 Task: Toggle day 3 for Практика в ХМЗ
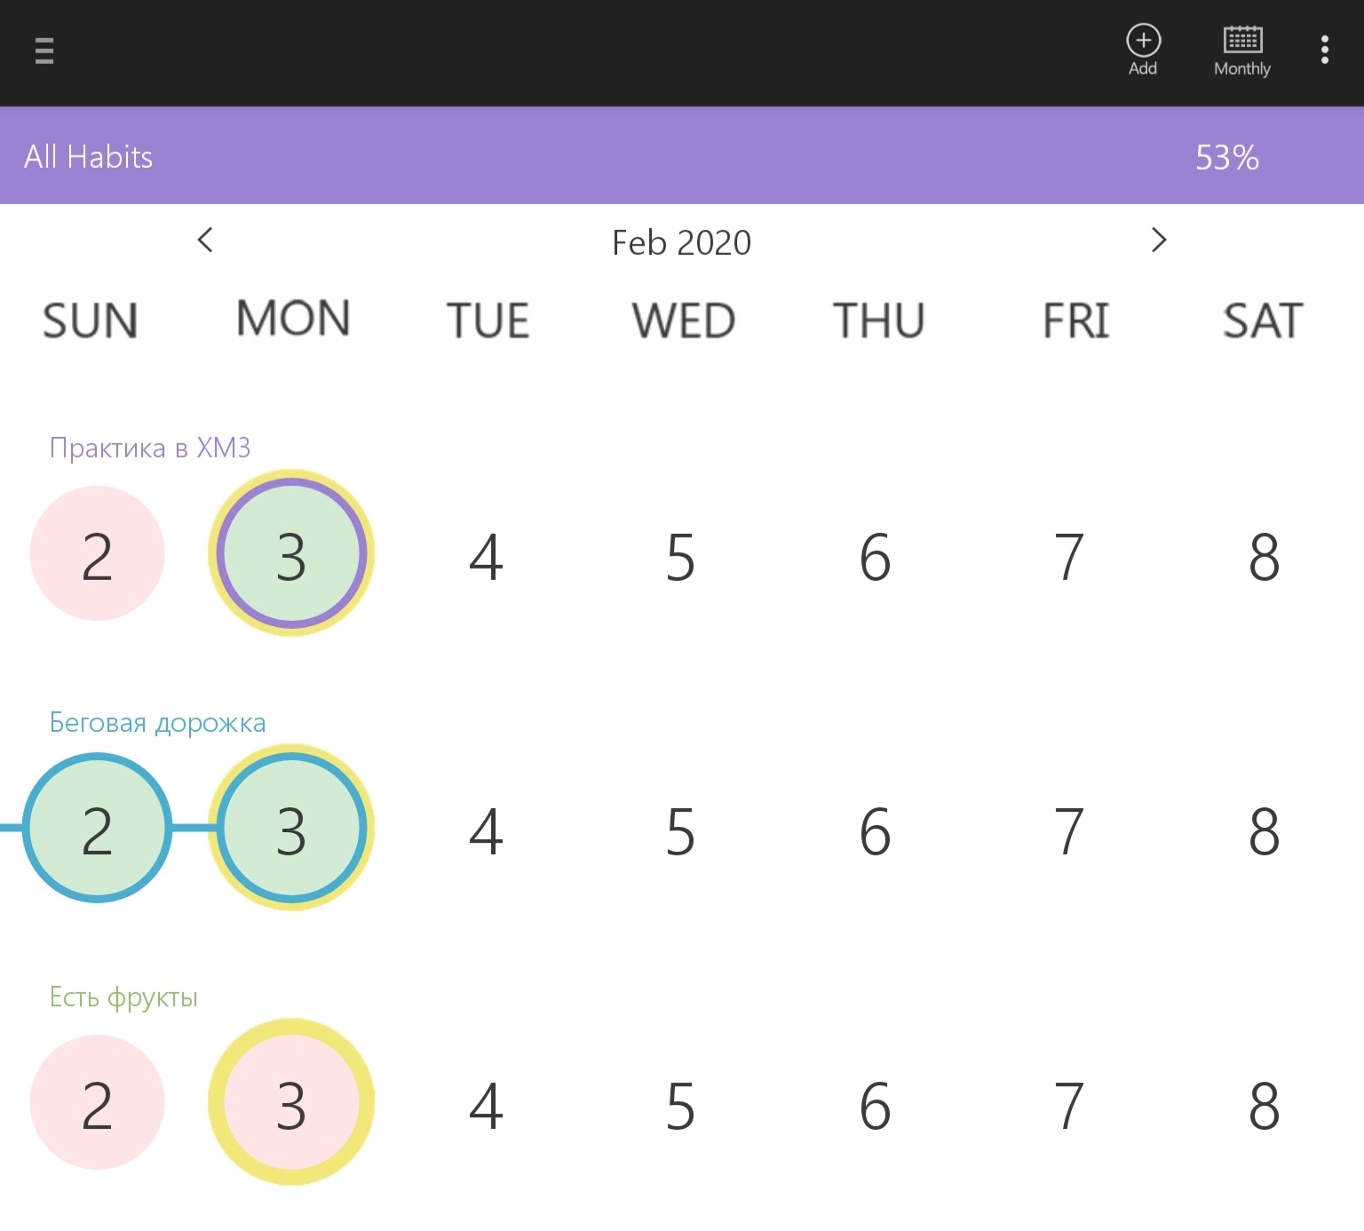tap(291, 554)
